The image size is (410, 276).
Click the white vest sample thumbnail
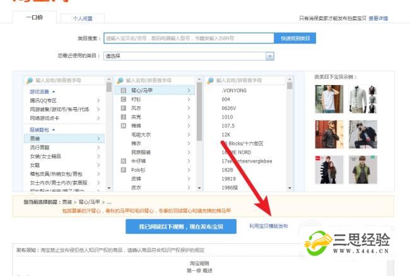[x=328, y=98]
